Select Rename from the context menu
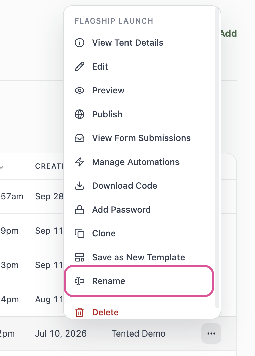The height and width of the screenshot is (356, 255). (139, 281)
